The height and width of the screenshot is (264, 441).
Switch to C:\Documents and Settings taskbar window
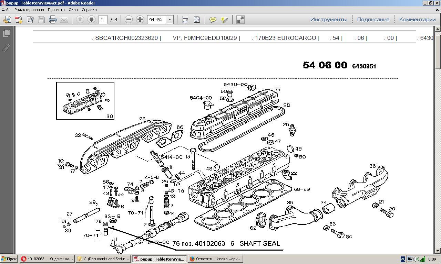103,259
